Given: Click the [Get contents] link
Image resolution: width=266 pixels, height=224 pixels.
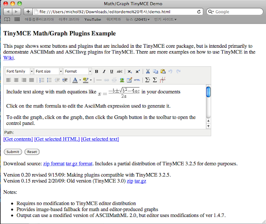Looking at the screenshot, I should coord(18,139).
